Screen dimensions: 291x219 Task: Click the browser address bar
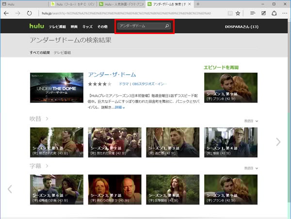tap(126, 13)
